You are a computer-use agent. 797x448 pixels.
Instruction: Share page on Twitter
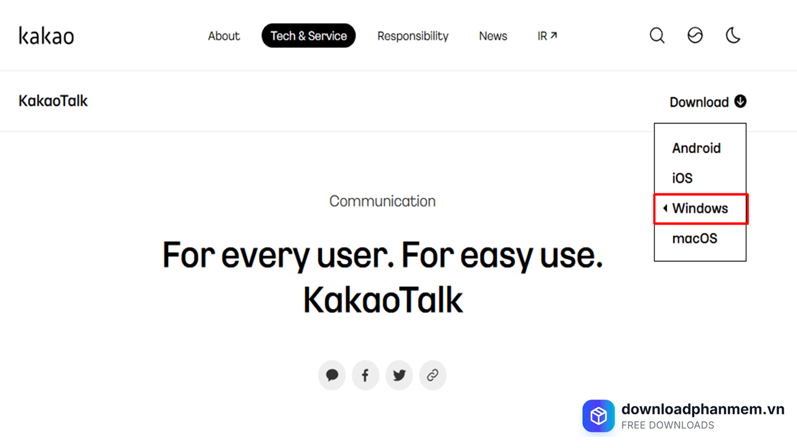click(399, 375)
